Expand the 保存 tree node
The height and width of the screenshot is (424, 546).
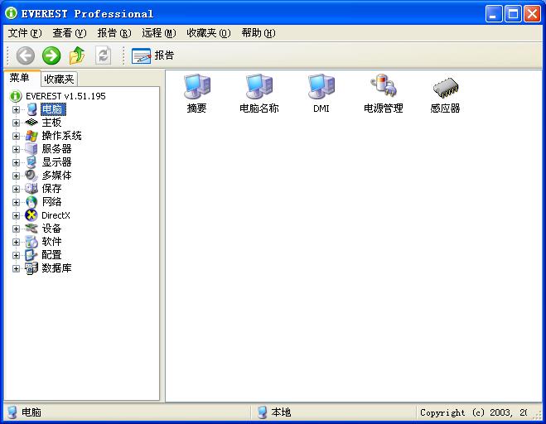coord(16,189)
